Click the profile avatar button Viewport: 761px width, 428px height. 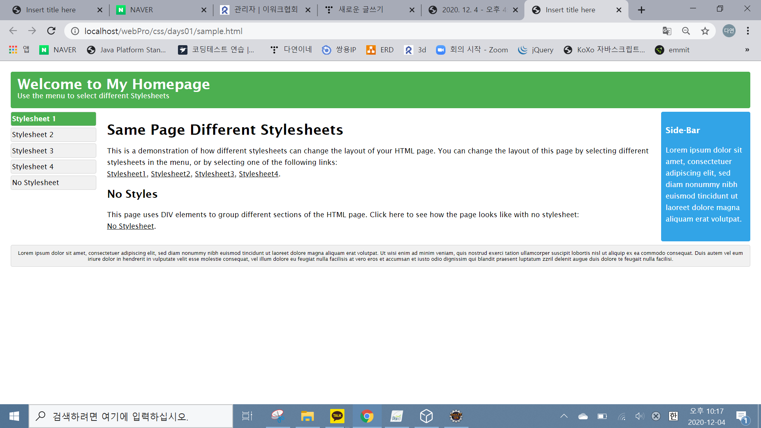click(729, 31)
